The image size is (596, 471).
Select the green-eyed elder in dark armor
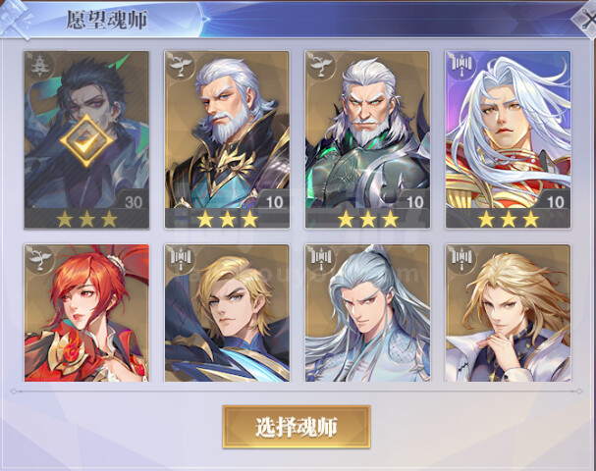click(x=367, y=139)
